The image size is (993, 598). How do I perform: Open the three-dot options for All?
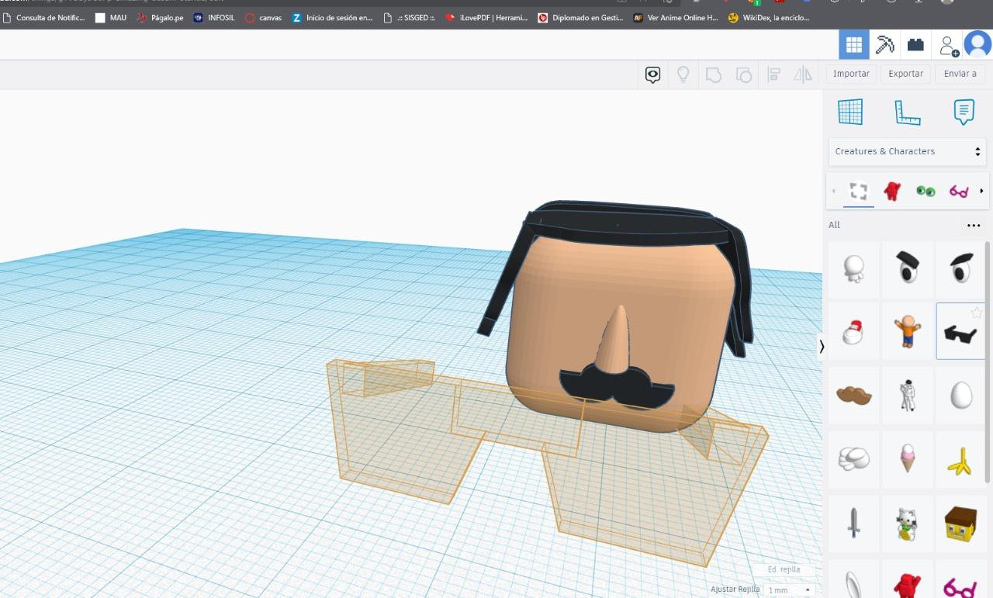point(974,226)
